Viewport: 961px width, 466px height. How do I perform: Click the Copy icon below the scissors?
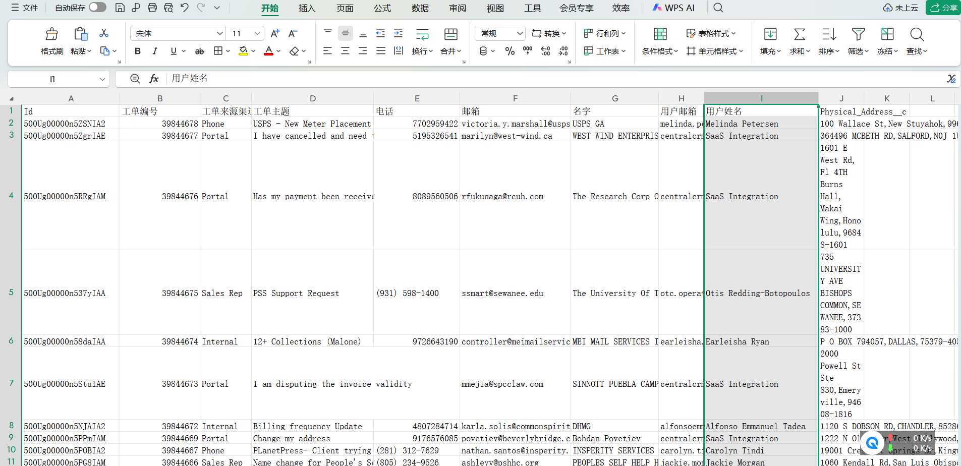tap(105, 51)
